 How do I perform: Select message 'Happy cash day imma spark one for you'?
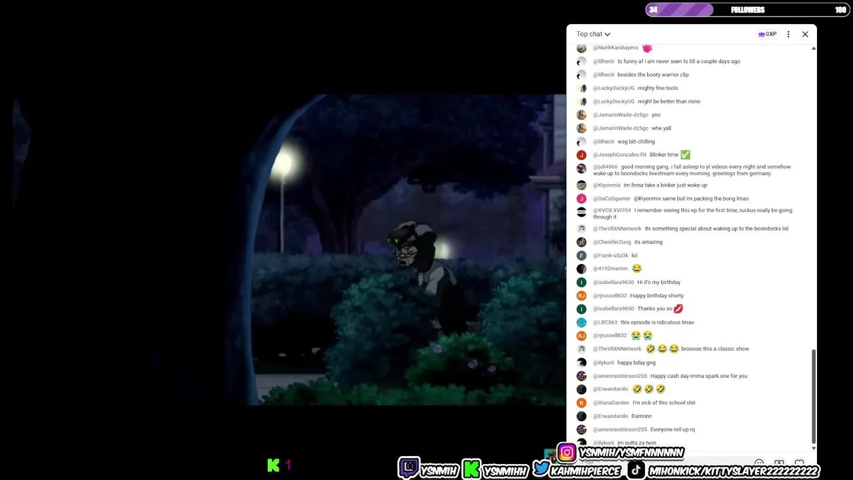[699, 376]
